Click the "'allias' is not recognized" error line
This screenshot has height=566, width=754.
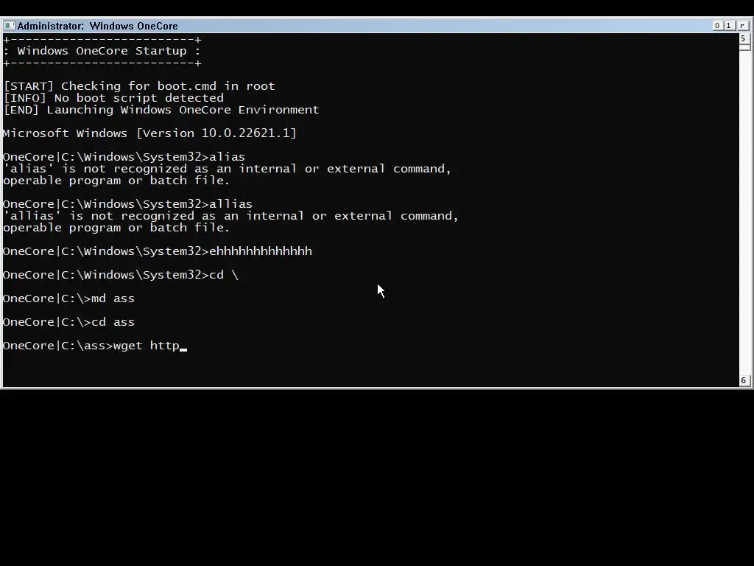[230, 216]
